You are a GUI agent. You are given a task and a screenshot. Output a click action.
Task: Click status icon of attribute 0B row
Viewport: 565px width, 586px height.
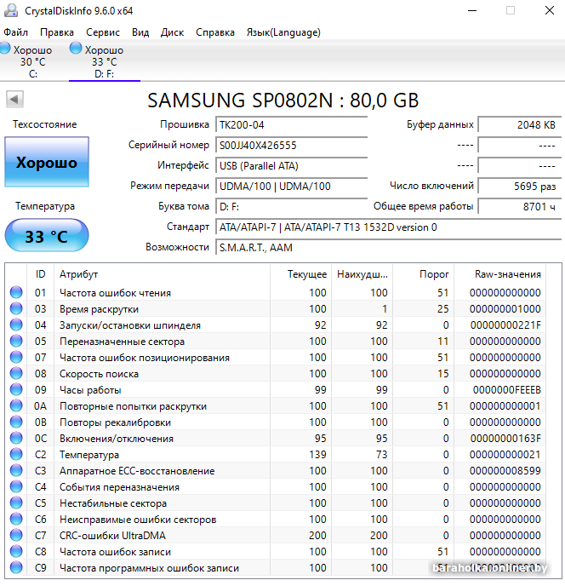coord(16,422)
